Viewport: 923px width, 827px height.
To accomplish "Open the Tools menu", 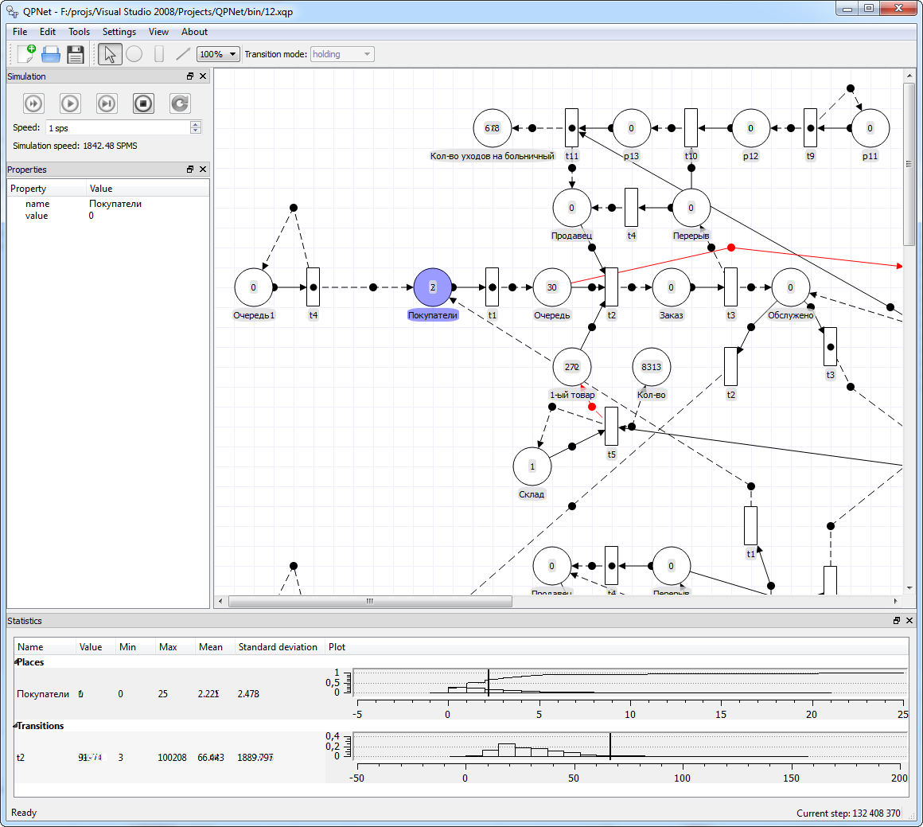I will 79,32.
